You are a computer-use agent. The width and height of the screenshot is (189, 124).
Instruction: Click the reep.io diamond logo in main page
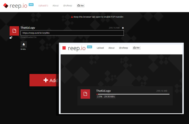6,6
